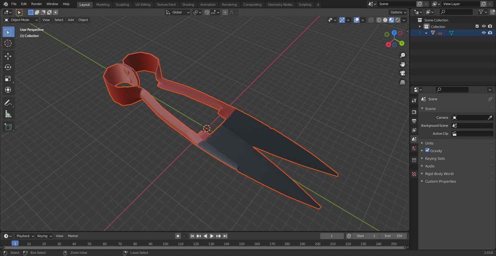The width and height of the screenshot is (496, 256).
Task: Hide the Collection in viewport
Action: tap(484, 26)
